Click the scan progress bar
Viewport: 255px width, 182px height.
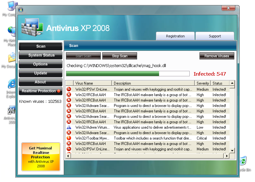(x=128, y=74)
